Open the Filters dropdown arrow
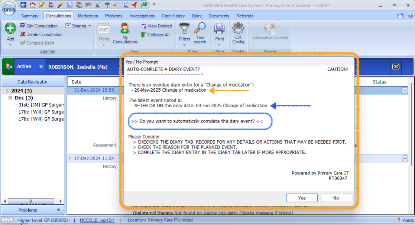Screen dimensions: 415x225 (x=184, y=45)
